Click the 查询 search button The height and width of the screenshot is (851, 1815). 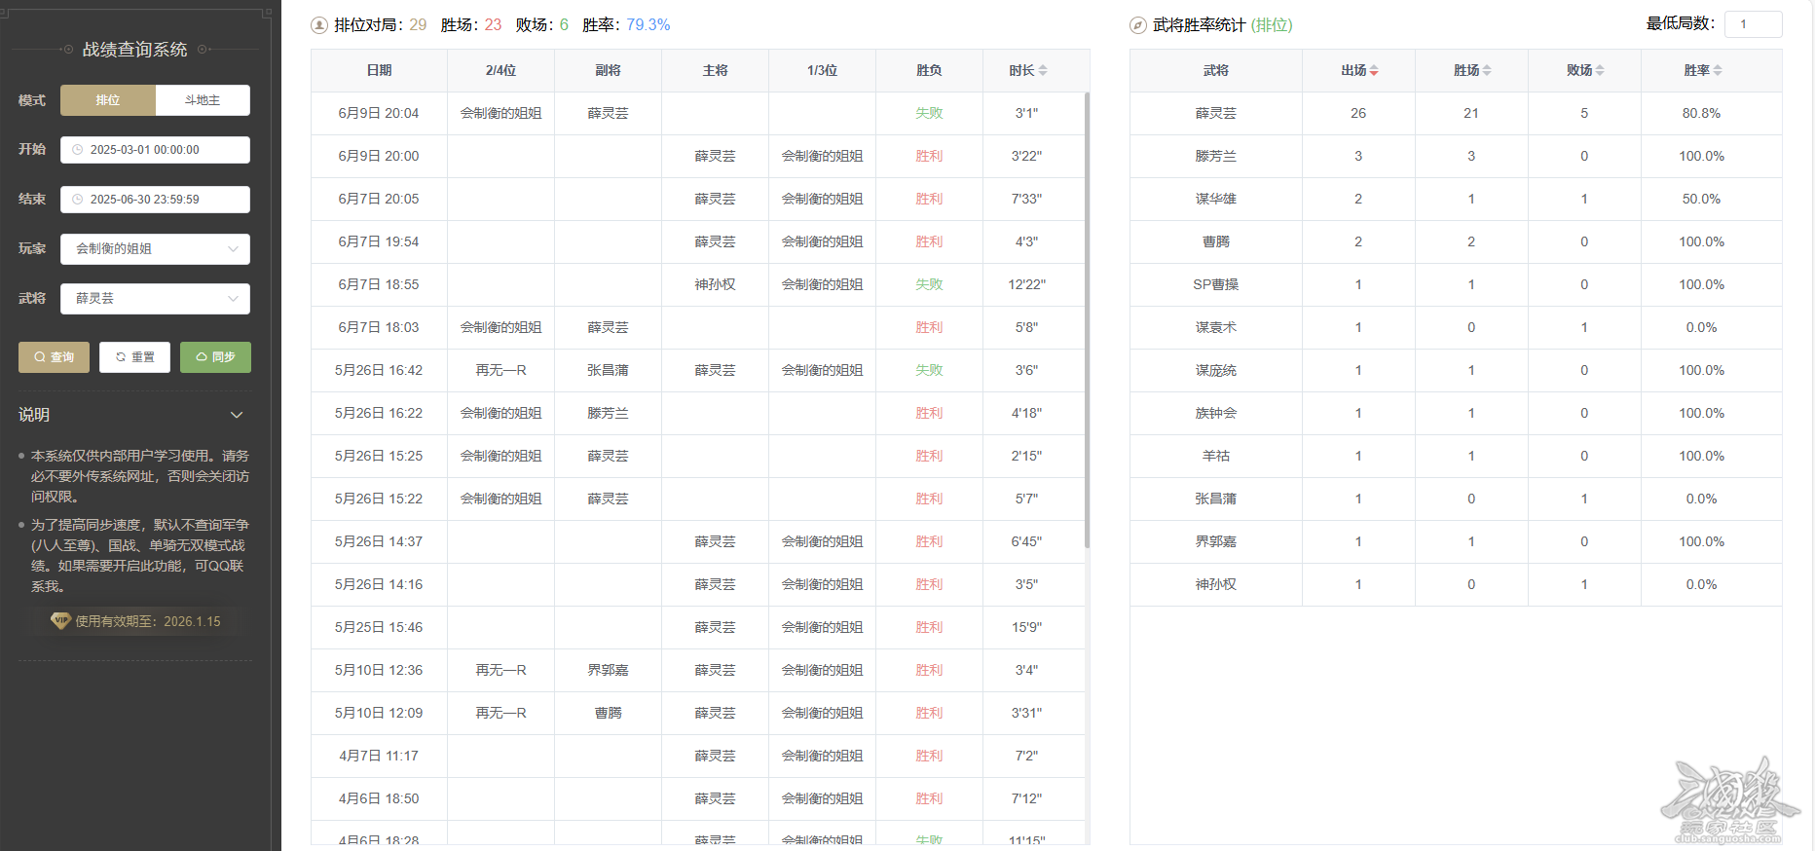click(54, 357)
